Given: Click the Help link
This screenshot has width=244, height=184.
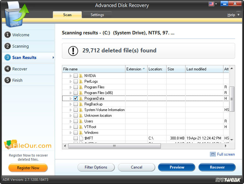Looking at the screenshot, I should pos(231,15).
